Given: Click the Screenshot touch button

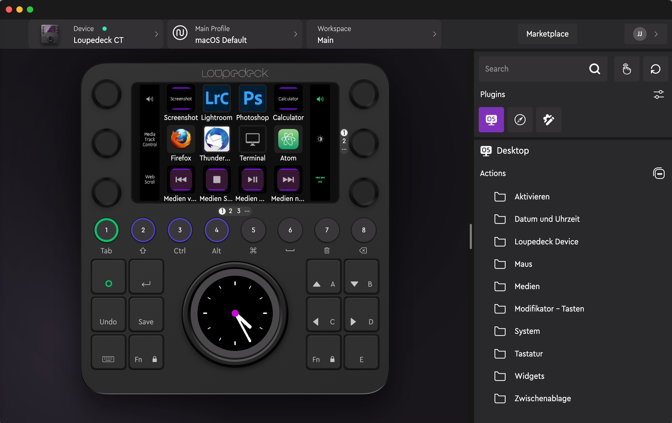Looking at the screenshot, I should point(181,99).
